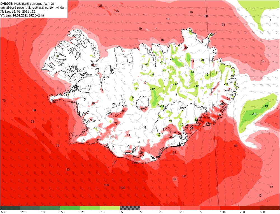Pick the legend swatch between -50 and -25
280x214 pixels.
(x=70, y=208)
